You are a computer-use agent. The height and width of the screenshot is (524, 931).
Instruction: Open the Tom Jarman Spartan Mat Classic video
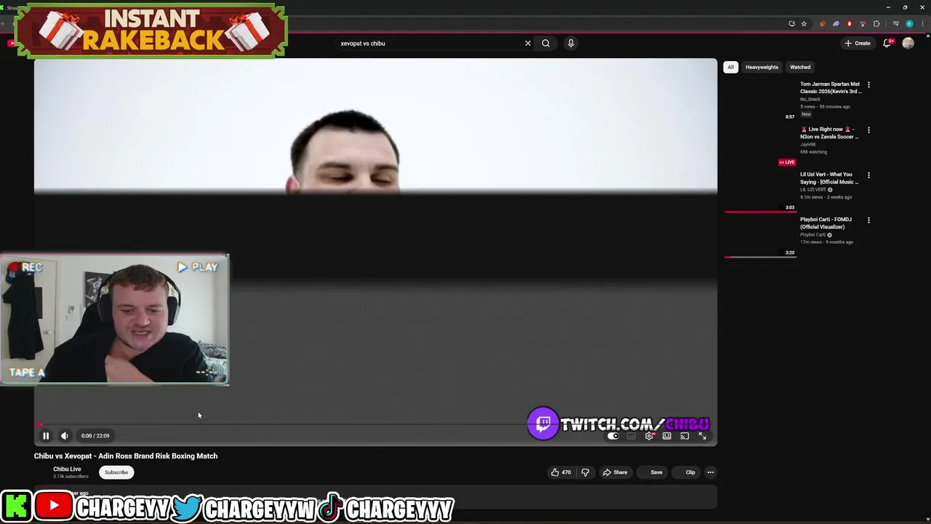pyautogui.click(x=831, y=87)
